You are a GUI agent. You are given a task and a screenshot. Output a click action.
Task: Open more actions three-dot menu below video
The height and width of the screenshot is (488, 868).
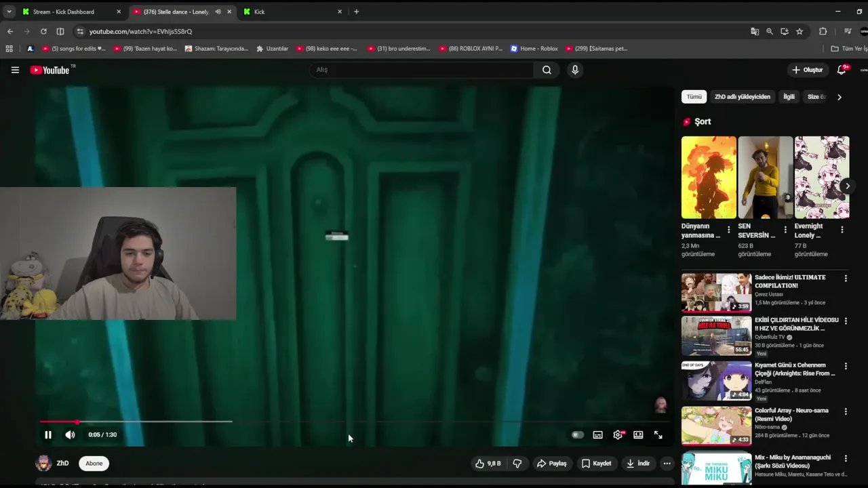point(667,464)
